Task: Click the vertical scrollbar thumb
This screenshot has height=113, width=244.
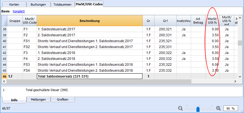Action: click(240, 43)
